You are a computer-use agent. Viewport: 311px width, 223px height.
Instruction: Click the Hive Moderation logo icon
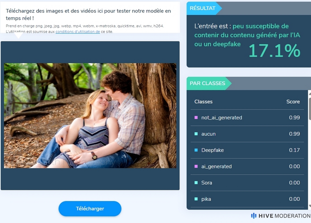[x=254, y=216]
